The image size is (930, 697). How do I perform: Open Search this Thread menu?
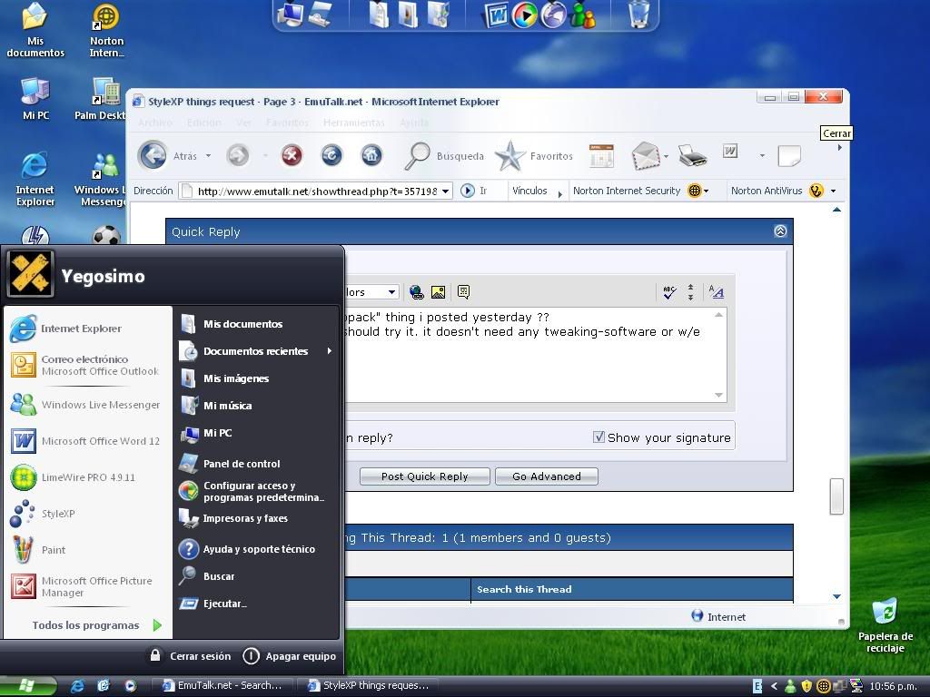click(524, 589)
